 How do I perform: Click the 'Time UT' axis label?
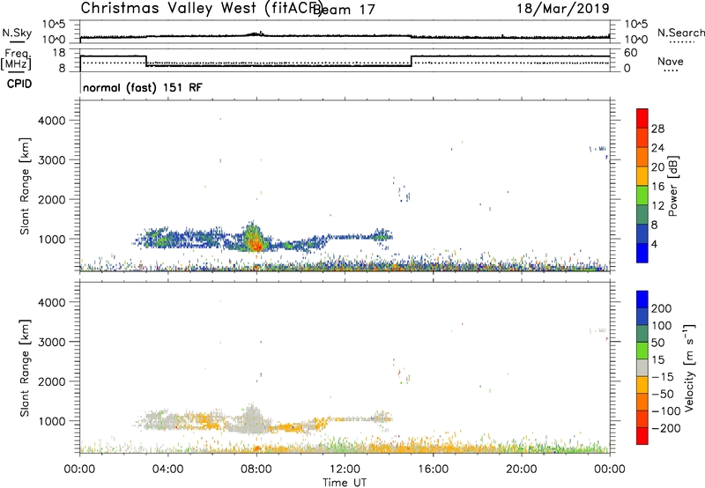coord(345,482)
